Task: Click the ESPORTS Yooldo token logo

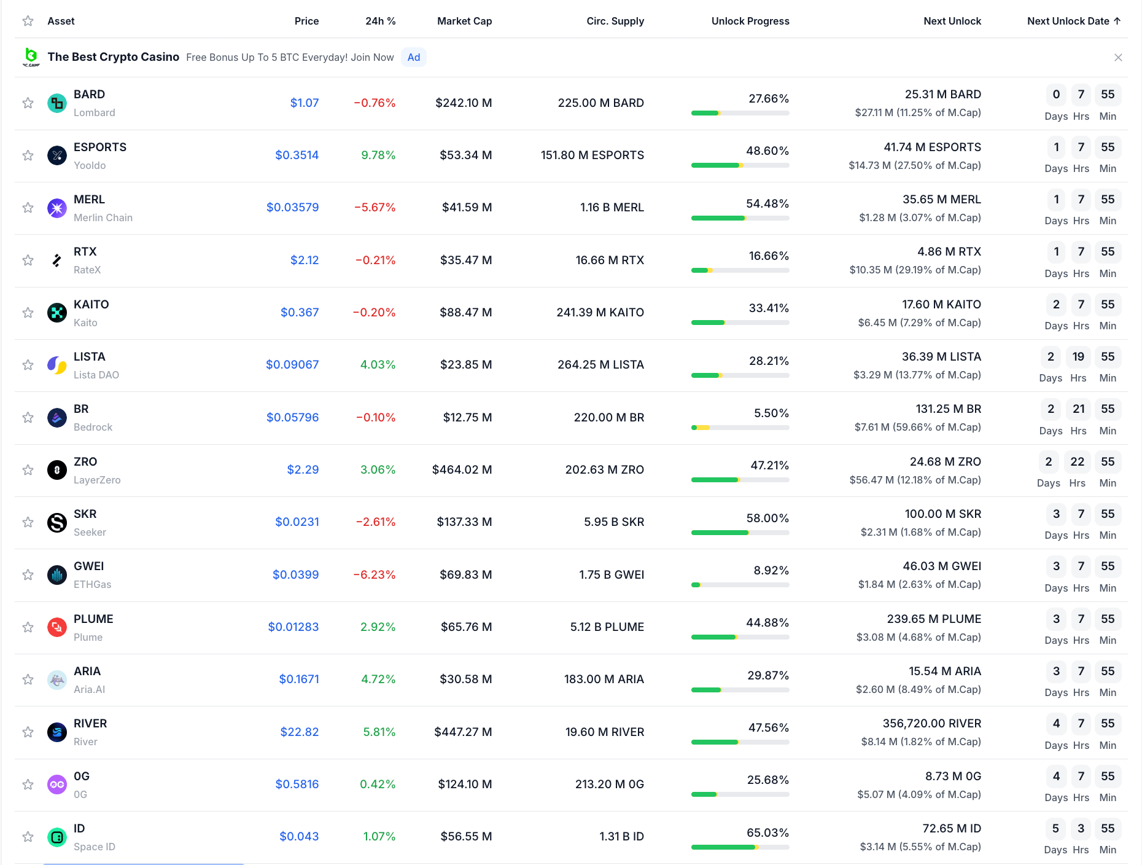Action: [57, 155]
